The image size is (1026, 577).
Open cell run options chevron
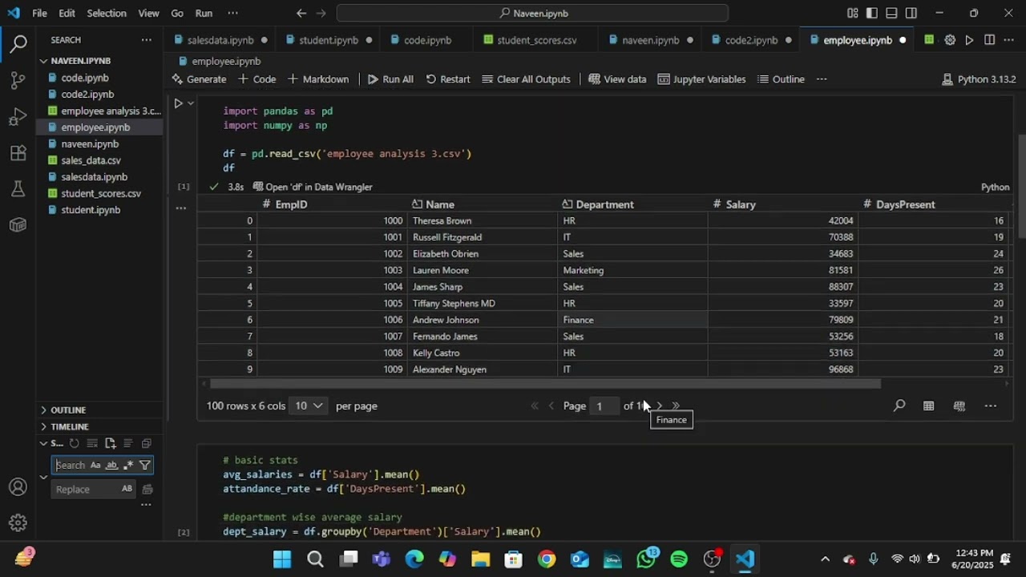coord(191,103)
